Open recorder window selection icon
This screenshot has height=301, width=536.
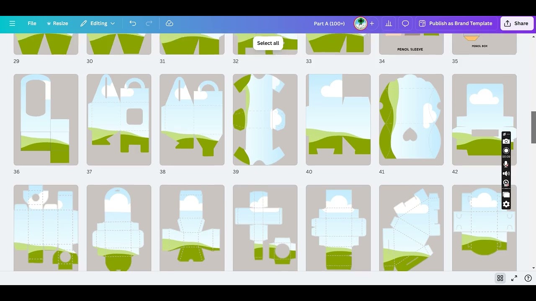[506, 195]
